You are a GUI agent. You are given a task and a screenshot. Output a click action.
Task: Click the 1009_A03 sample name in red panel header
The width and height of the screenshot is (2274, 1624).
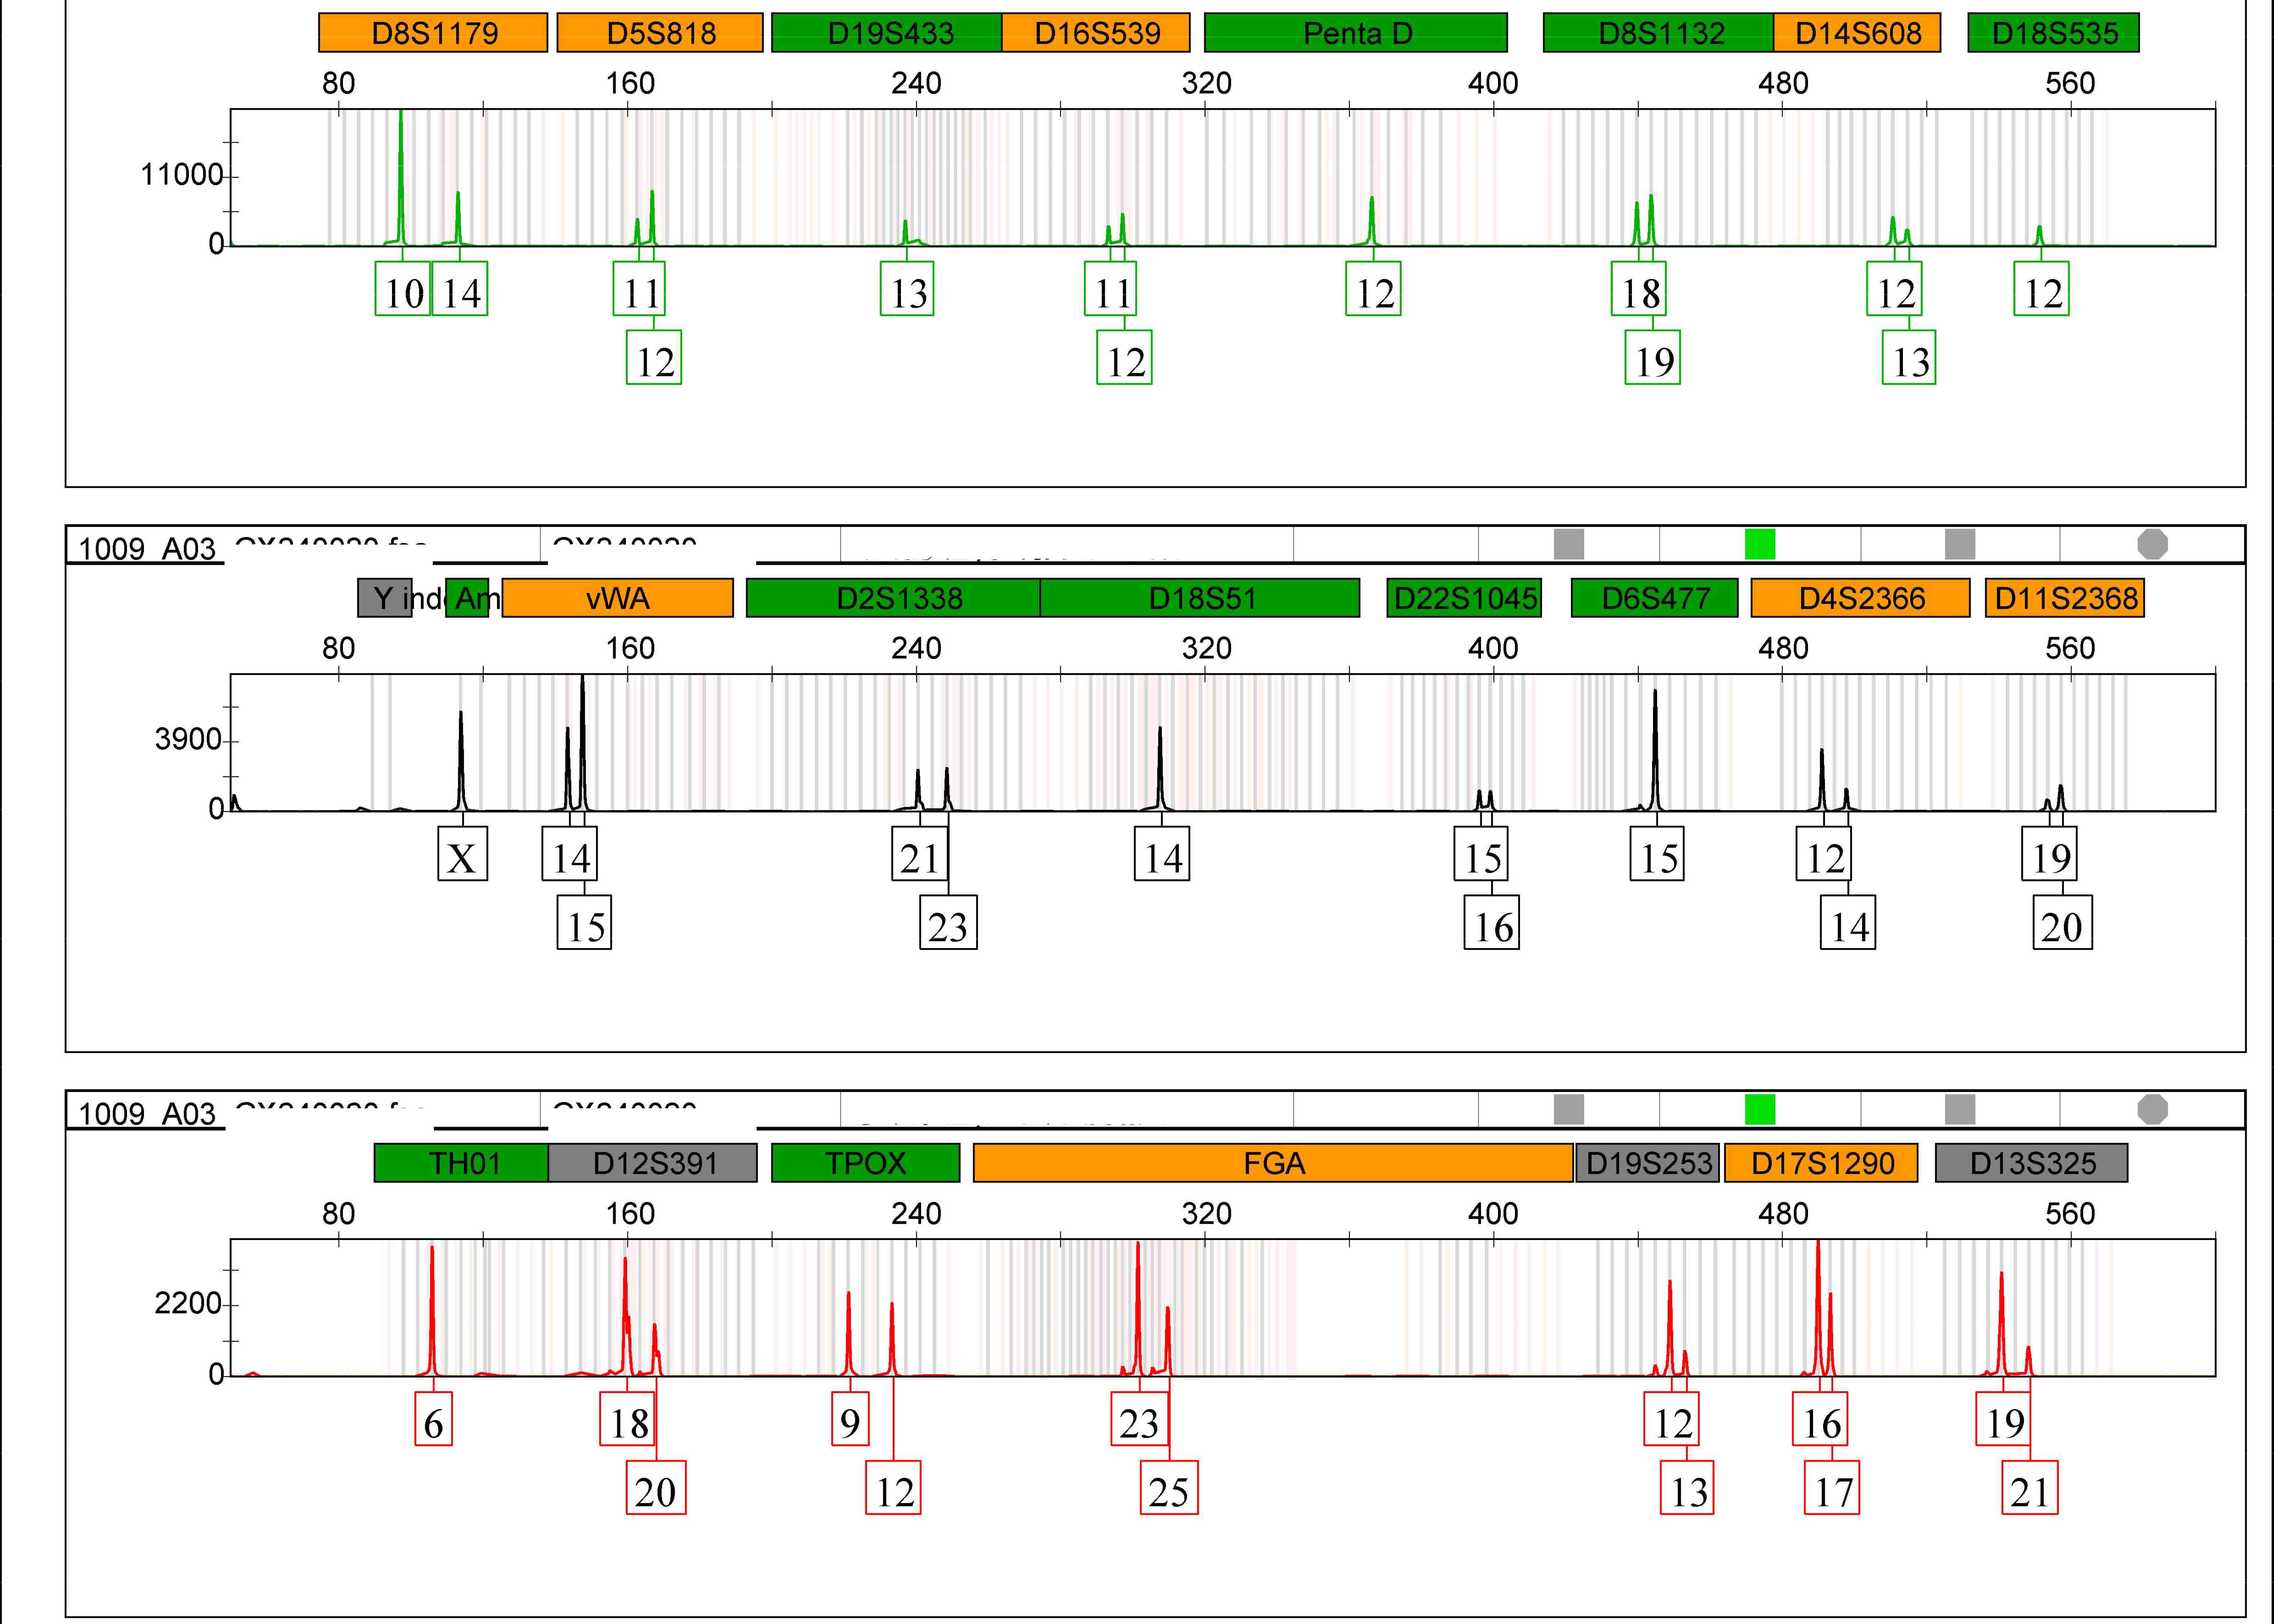[x=147, y=1113]
